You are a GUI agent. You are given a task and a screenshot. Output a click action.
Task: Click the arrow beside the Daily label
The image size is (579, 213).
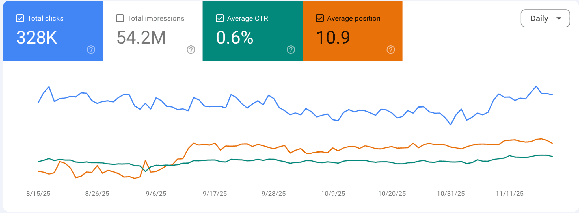[559, 19]
